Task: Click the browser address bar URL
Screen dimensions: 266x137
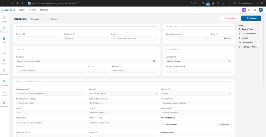Action: click(x=55, y=3)
